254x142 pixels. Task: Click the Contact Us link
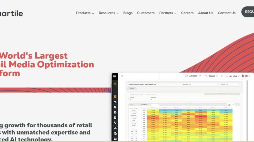coord(226,13)
